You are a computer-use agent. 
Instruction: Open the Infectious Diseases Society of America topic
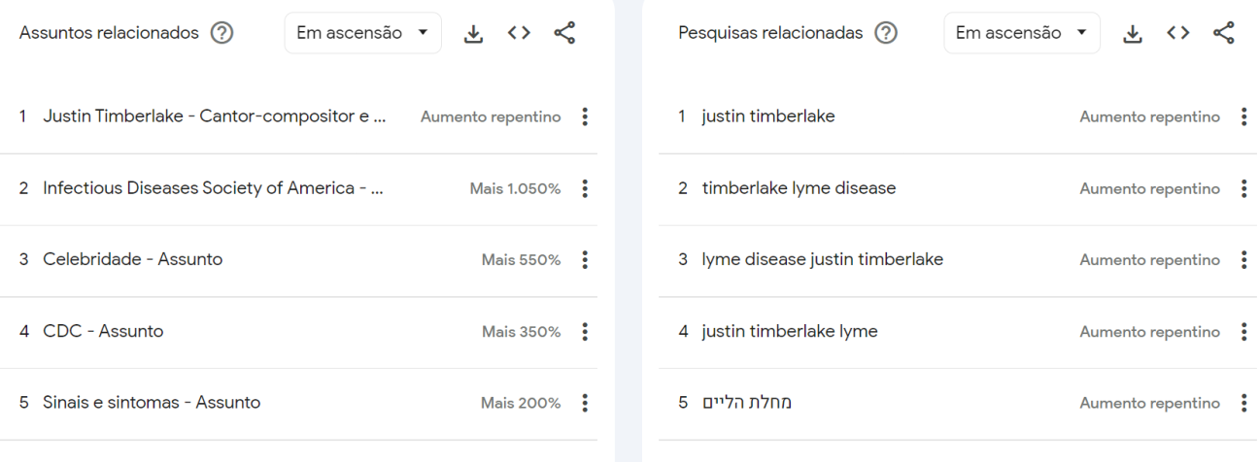[x=213, y=188]
